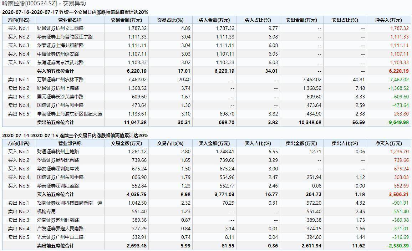Click trade ratio cell 20.40
Viewport: 412px width, 251px height.
184,80
